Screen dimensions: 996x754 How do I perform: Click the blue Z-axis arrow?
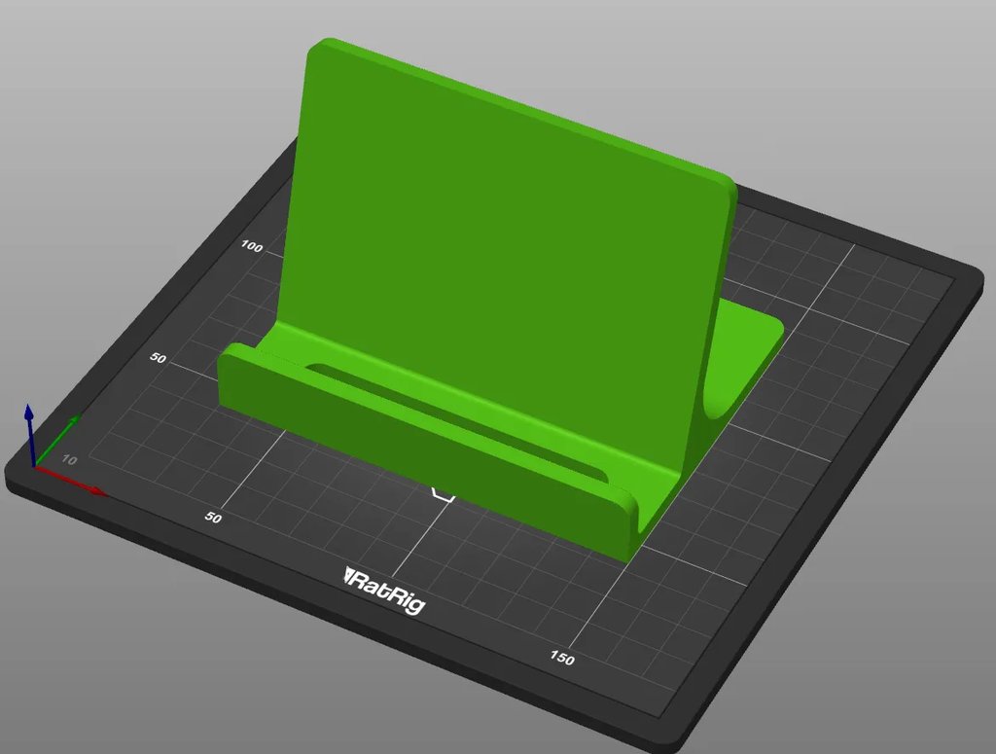pyautogui.click(x=30, y=428)
